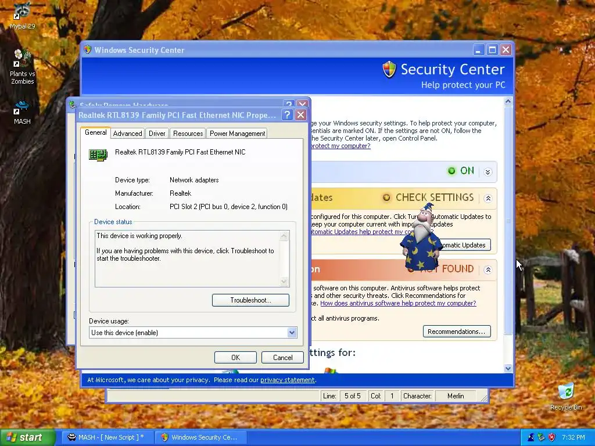Click the Merlin wizard character
This screenshot has height=446, width=595.
422,238
